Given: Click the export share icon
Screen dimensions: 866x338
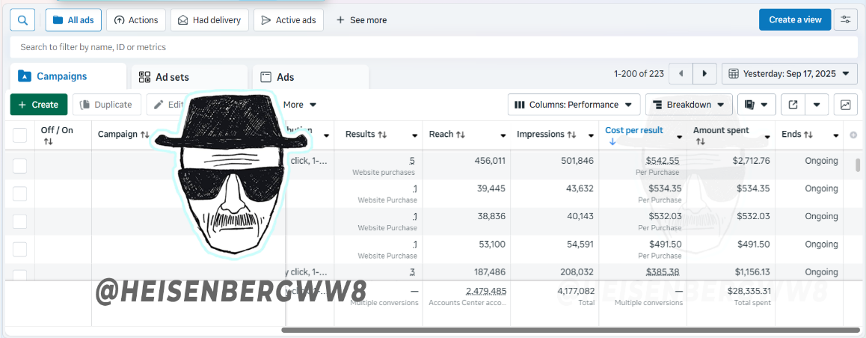Looking at the screenshot, I should [x=793, y=105].
